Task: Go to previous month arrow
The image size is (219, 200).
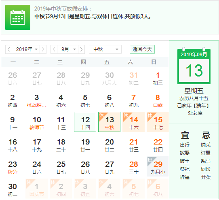Action: 54,49
